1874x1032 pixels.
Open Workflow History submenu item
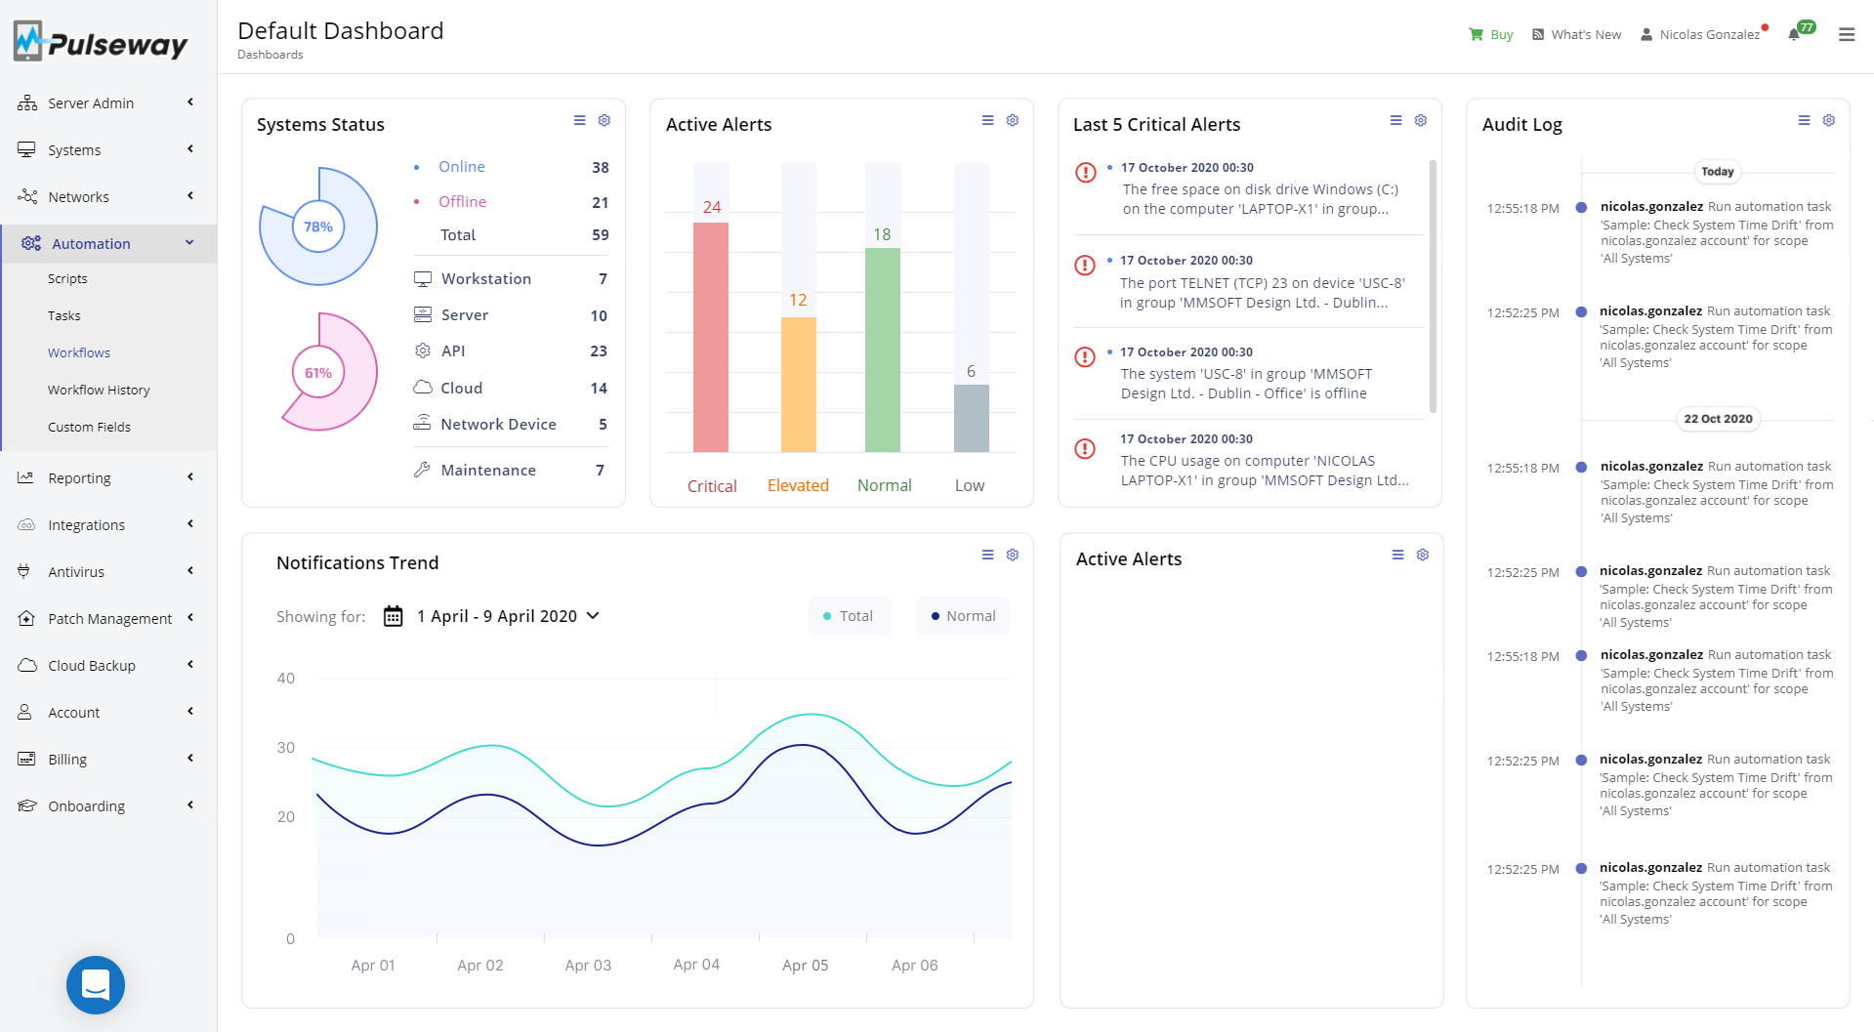coord(99,390)
